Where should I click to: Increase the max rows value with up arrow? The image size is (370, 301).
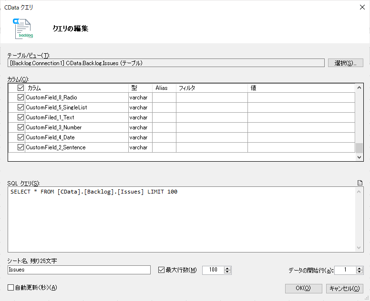pos(227,268)
